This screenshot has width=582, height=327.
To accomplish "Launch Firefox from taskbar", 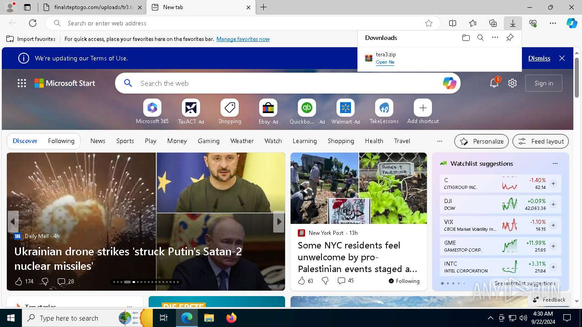I will point(231,318).
